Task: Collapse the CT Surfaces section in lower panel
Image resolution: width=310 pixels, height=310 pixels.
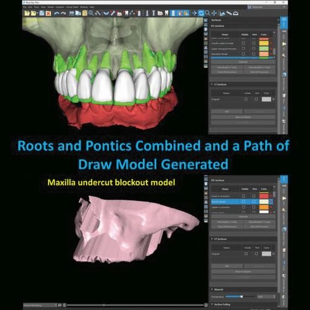Action: pos(212,239)
